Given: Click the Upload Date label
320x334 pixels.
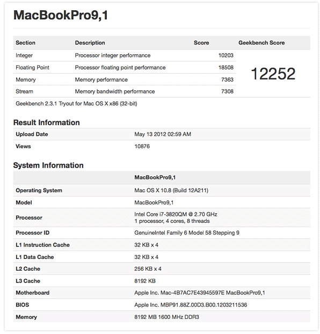Looking at the screenshot, I should [x=32, y=134].
